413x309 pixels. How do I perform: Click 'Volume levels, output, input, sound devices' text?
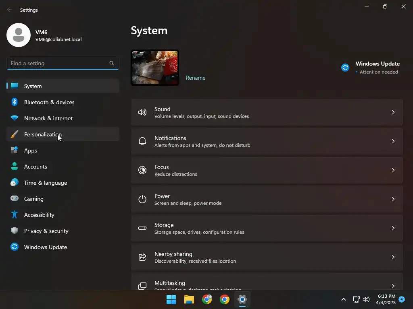(x=202, y=116)
